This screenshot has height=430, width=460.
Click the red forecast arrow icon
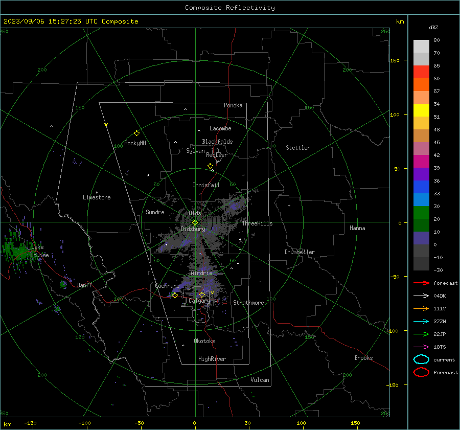pyautogui.click(x=421, y=283)
